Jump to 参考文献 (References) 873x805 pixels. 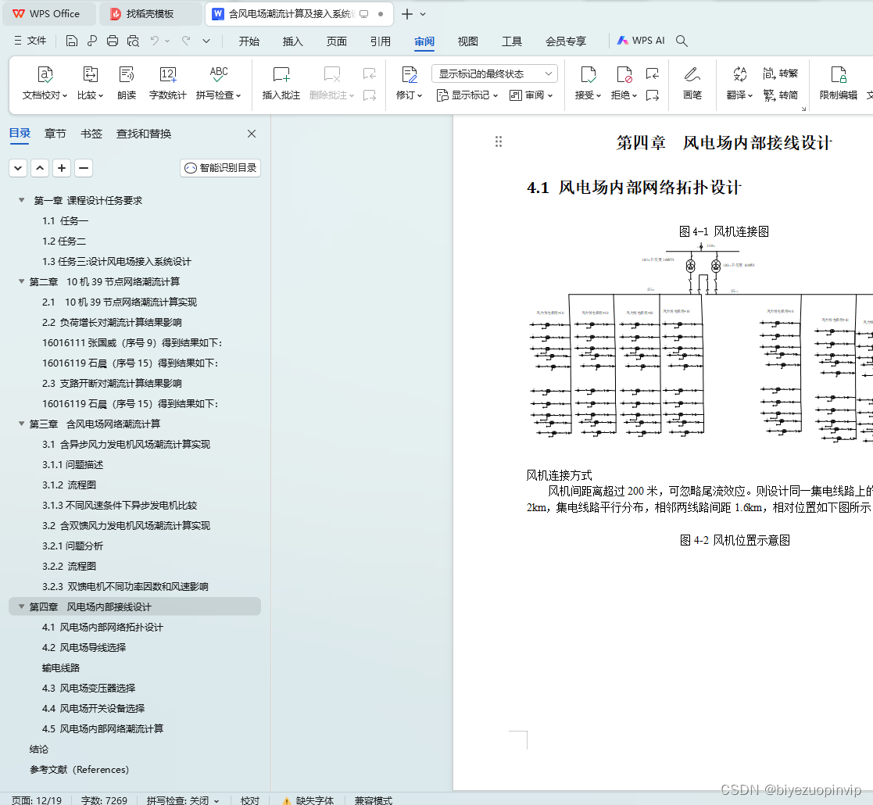tap(79, 769)
